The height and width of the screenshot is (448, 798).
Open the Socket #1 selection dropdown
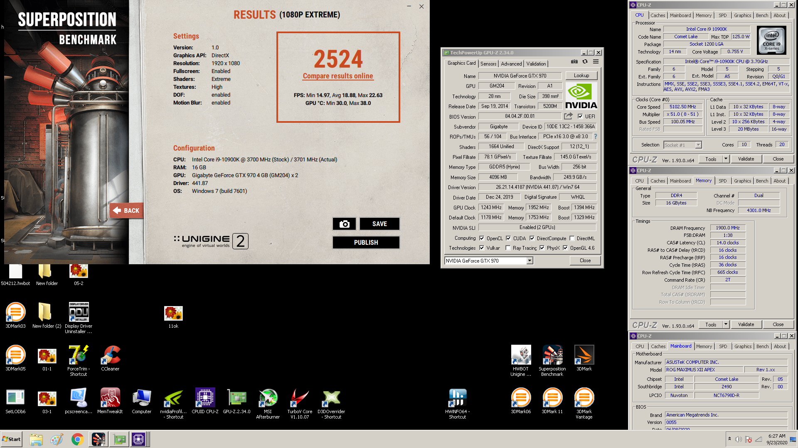coord(682,145)
